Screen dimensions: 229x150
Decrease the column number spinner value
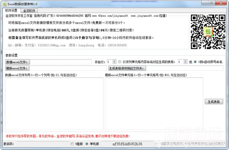click(185, 63)
